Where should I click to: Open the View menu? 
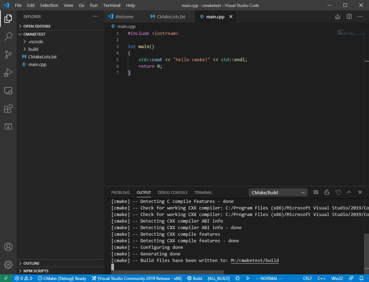coord(68,5)
